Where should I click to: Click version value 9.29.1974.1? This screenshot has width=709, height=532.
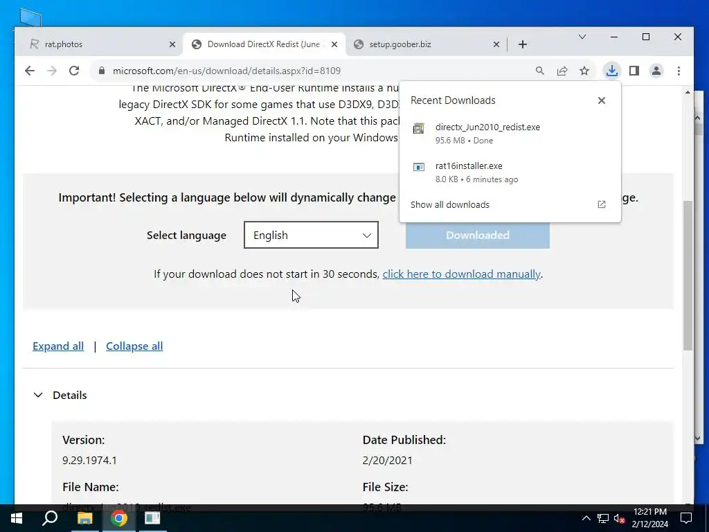pos(89,461)
